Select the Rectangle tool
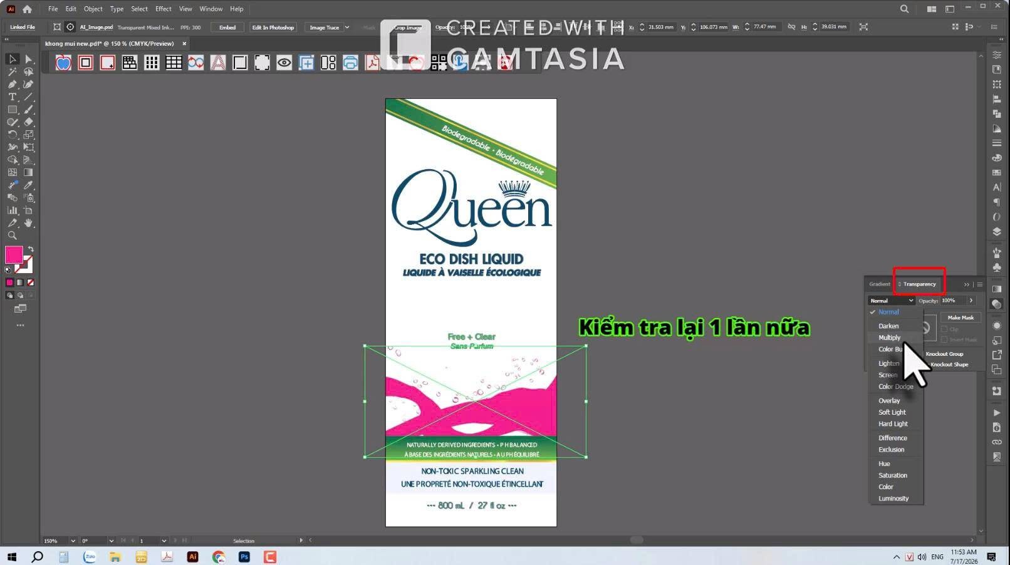Screen dimensions: 1010x565 12,110
